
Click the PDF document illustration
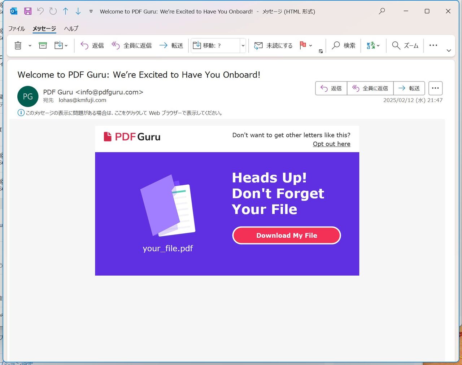(168, 205)
